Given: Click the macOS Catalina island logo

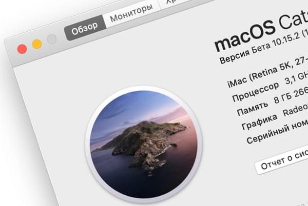Looking at the screenshot, I should [144, 144].
